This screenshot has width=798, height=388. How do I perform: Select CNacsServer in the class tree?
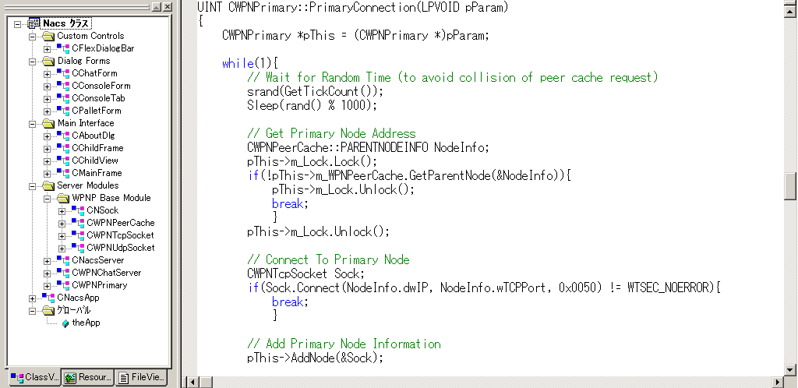point(97,260)
